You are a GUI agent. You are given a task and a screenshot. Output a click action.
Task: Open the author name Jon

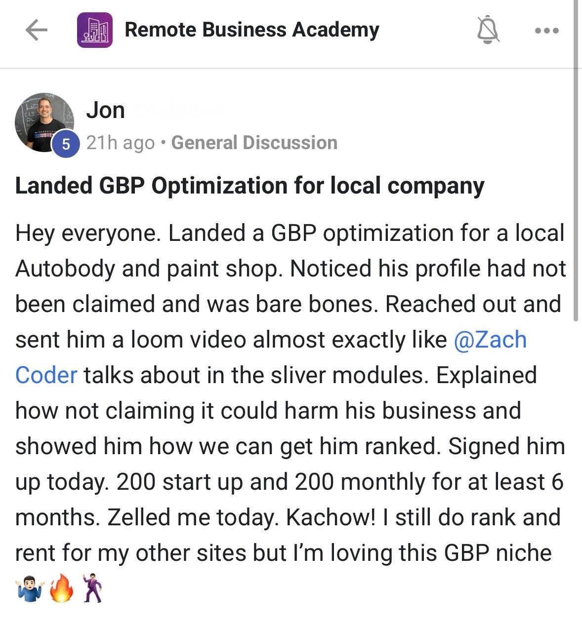pos(105,110)
